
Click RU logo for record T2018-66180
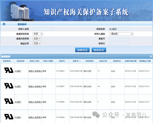9,117
